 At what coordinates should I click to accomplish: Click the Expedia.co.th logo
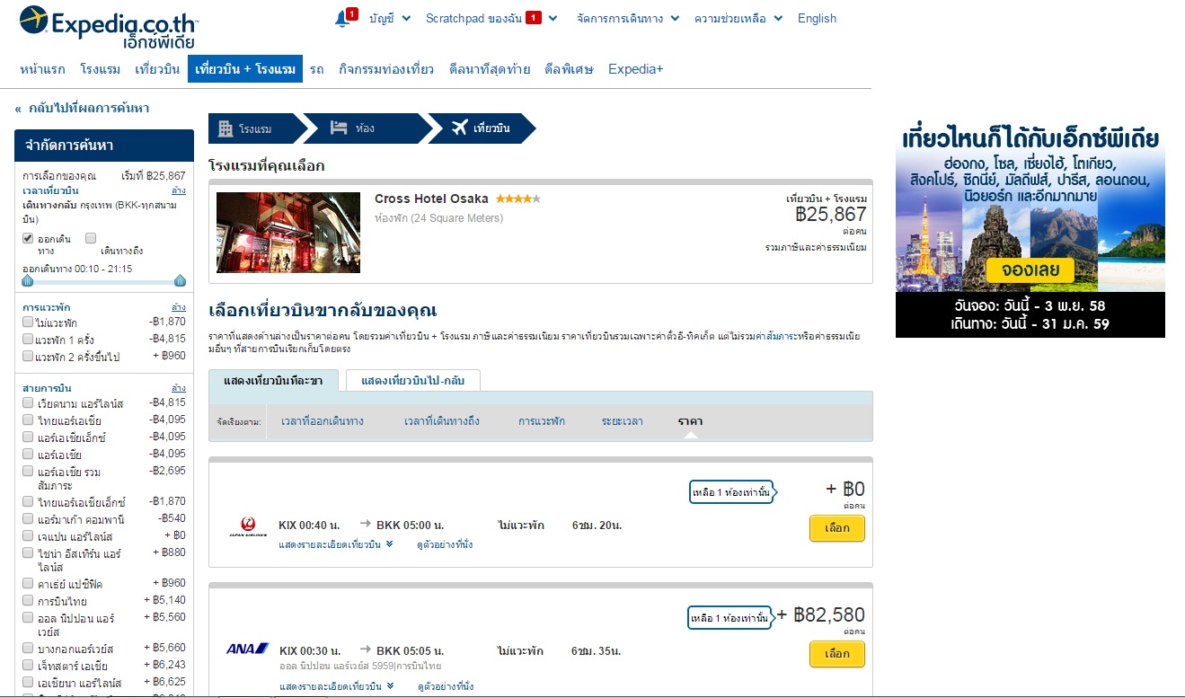pos(109,28)
